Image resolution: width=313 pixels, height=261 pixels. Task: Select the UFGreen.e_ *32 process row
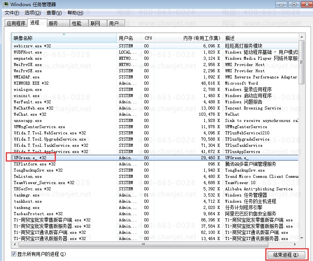tap(30, 158)
